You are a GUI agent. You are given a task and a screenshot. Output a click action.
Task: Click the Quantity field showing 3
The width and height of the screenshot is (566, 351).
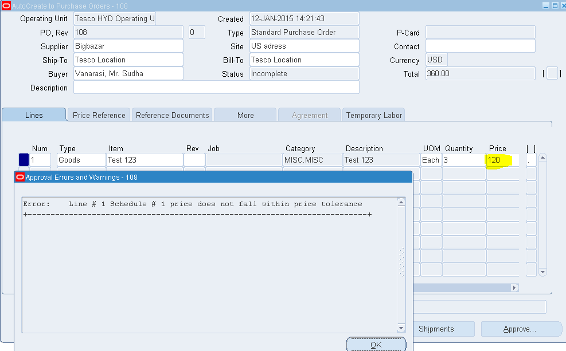click(464, 160)
